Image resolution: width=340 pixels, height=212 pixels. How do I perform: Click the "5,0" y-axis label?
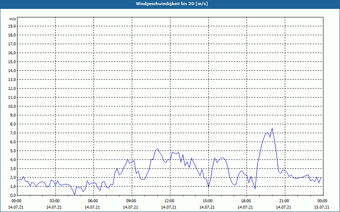point(13,151)
